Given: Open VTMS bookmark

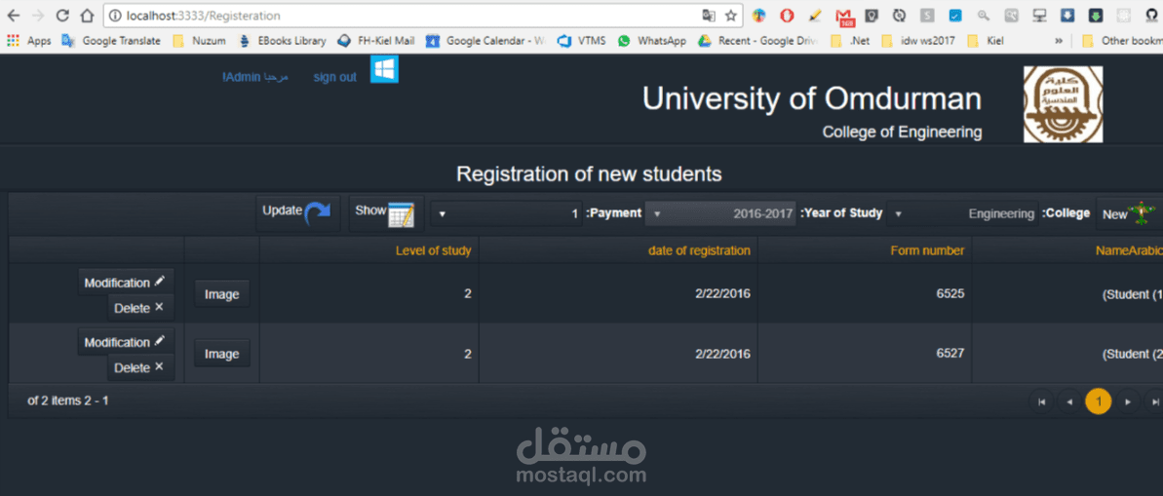Looking at the screenshot, I should tap(581, 41).
